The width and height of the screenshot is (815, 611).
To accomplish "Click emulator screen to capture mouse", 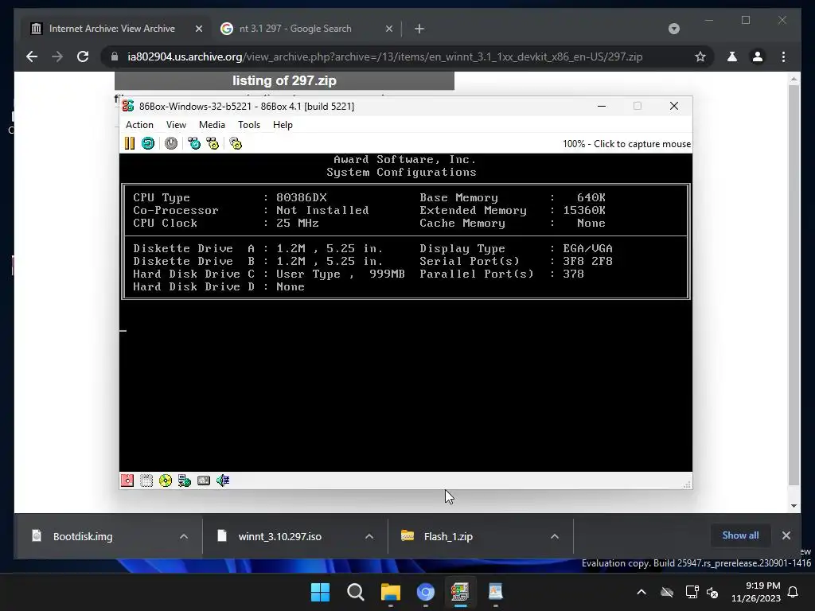I will [405, 312].
